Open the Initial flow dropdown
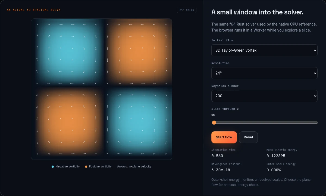 coord(264,50)
